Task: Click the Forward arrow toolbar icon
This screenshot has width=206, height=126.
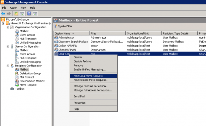Action: tap(9, 14)
